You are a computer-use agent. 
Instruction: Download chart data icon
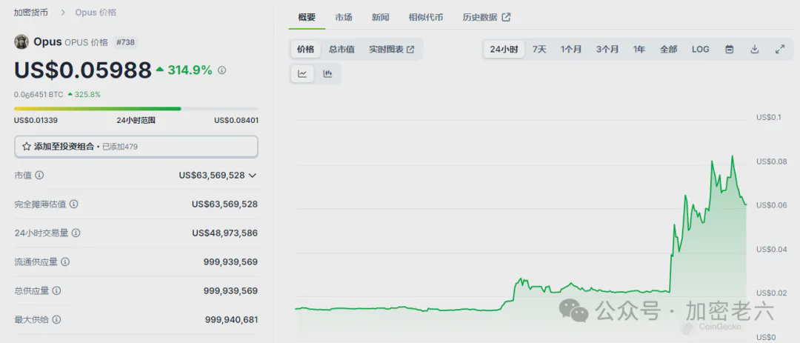click(x=755, y=50)
